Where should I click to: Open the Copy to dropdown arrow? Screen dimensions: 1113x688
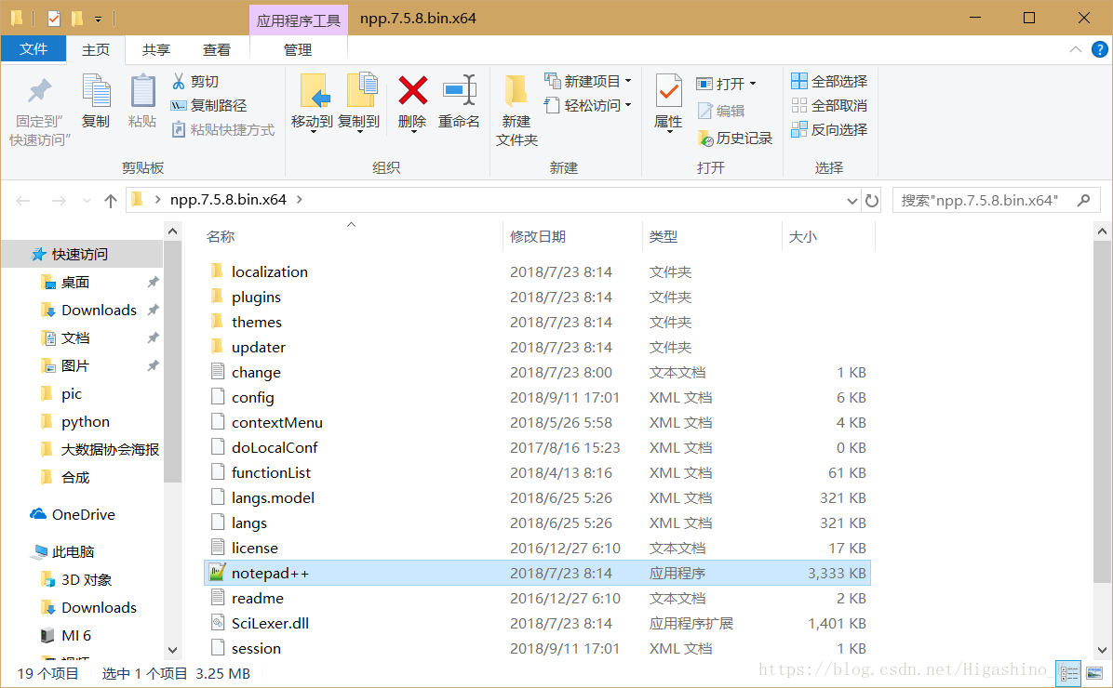(x=359, y=133)
